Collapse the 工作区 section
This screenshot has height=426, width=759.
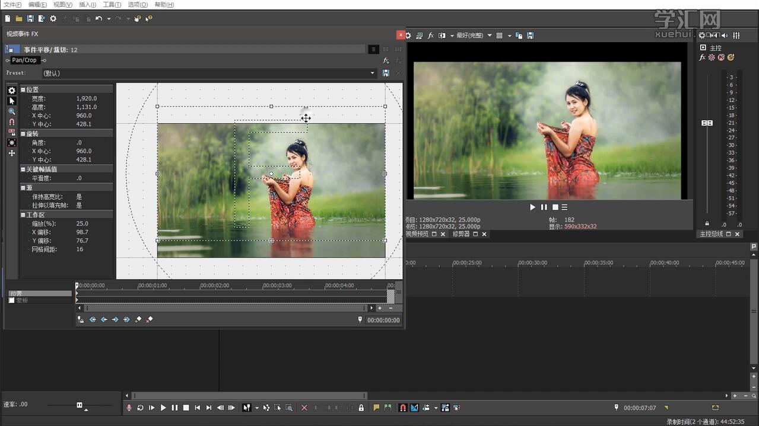click(x=23, y=215)
